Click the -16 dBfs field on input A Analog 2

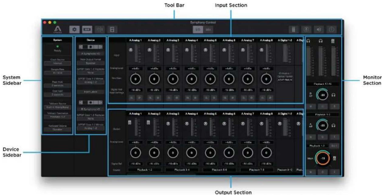tap(155, 90)
